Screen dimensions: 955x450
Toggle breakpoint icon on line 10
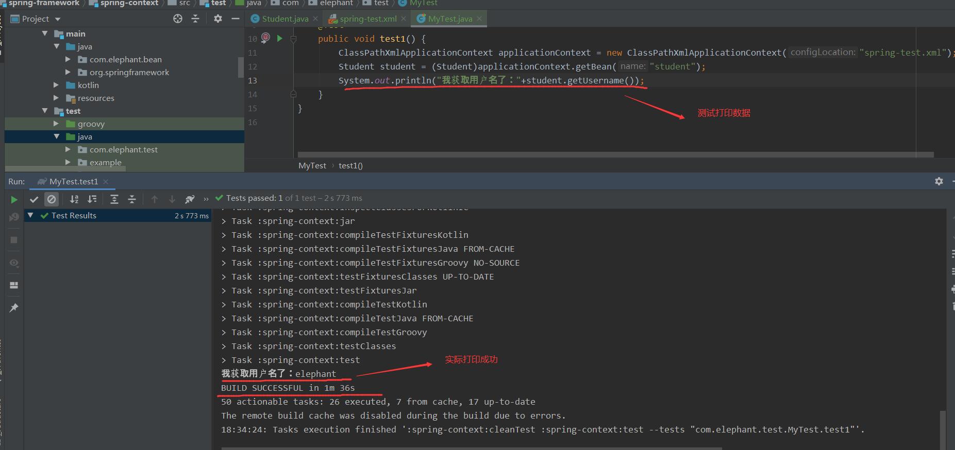266,38
